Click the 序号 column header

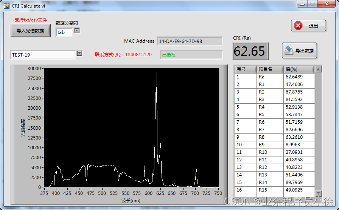click(246, 69)
